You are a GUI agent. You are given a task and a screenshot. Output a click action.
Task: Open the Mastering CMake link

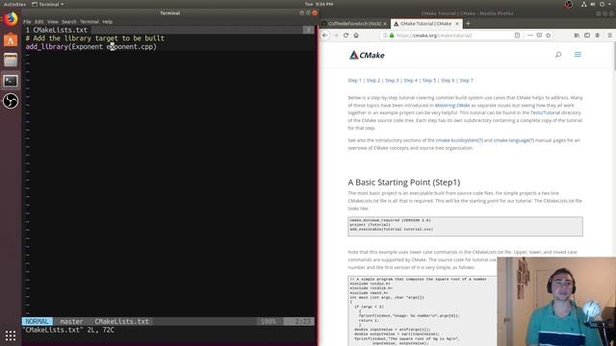coord(452,106)
